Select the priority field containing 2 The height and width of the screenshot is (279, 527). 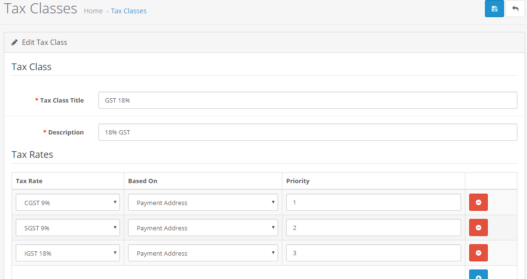(x=374, y=227)
